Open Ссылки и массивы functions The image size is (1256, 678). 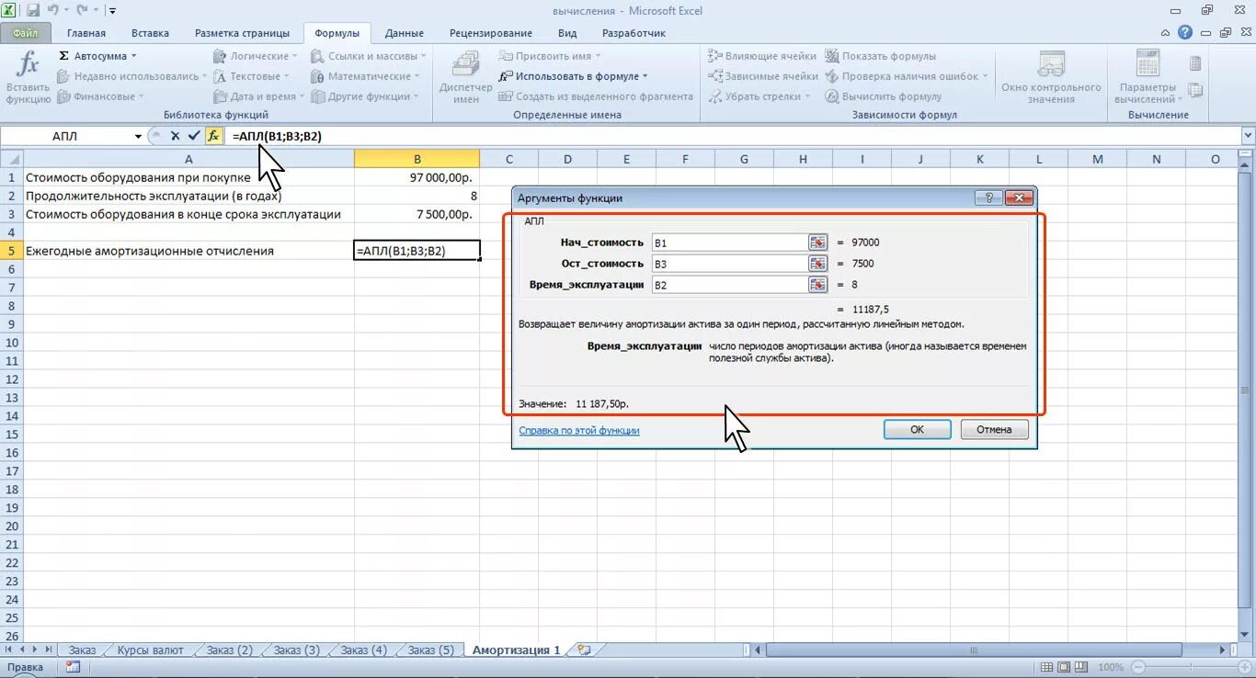368,56
